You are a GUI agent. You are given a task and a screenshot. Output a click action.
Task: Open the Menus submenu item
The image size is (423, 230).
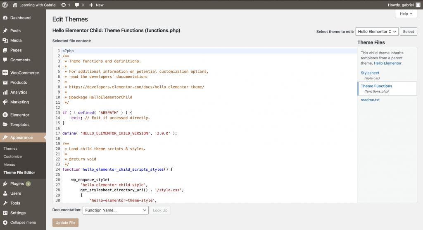point(9,165)
